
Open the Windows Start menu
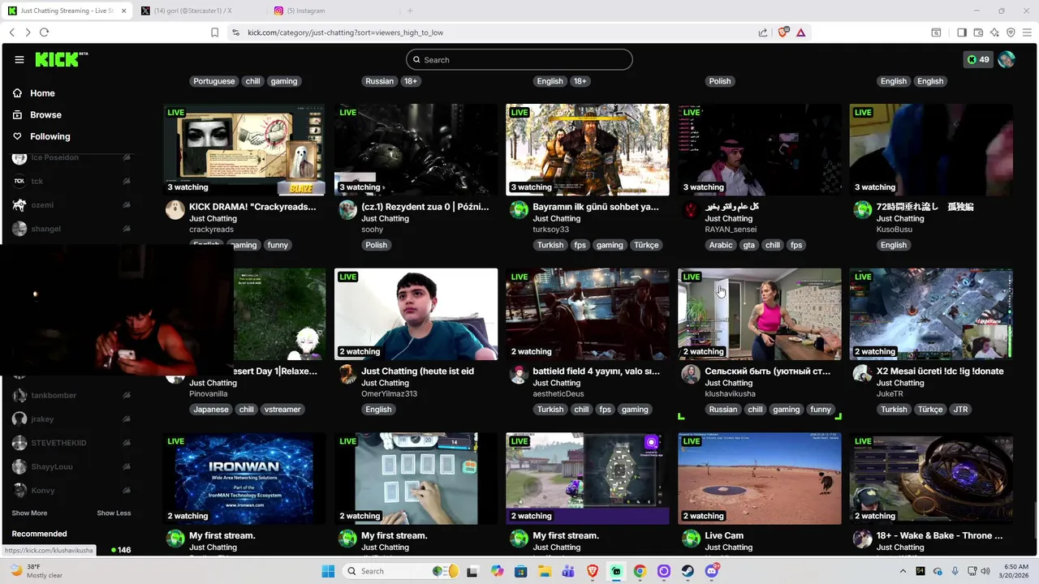click(328, 571)
